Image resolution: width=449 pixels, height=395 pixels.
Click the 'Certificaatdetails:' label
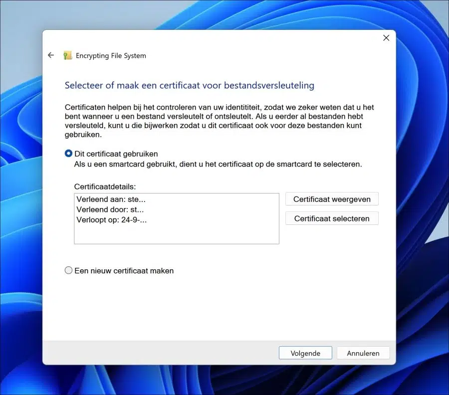pos(105,187)
